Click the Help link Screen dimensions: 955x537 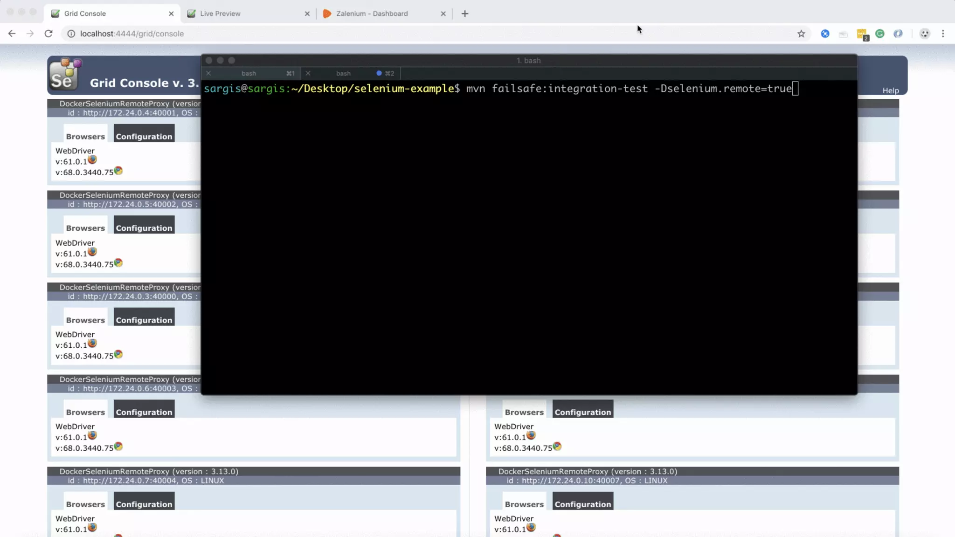pyautogui.click(x=890, y=90)
